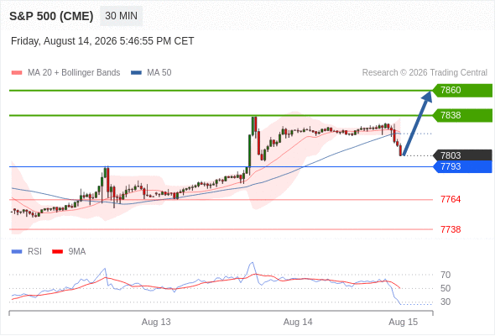Toggle the 9MA legend label

tap(77, 252)
